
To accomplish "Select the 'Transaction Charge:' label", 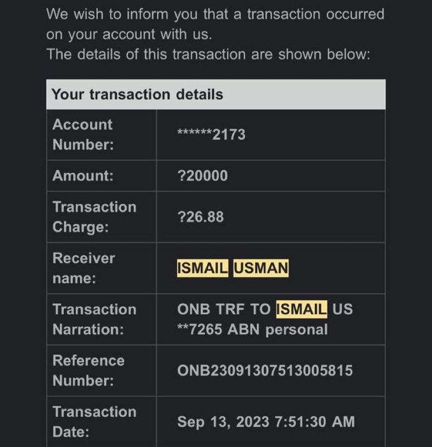I will point(95,217).
